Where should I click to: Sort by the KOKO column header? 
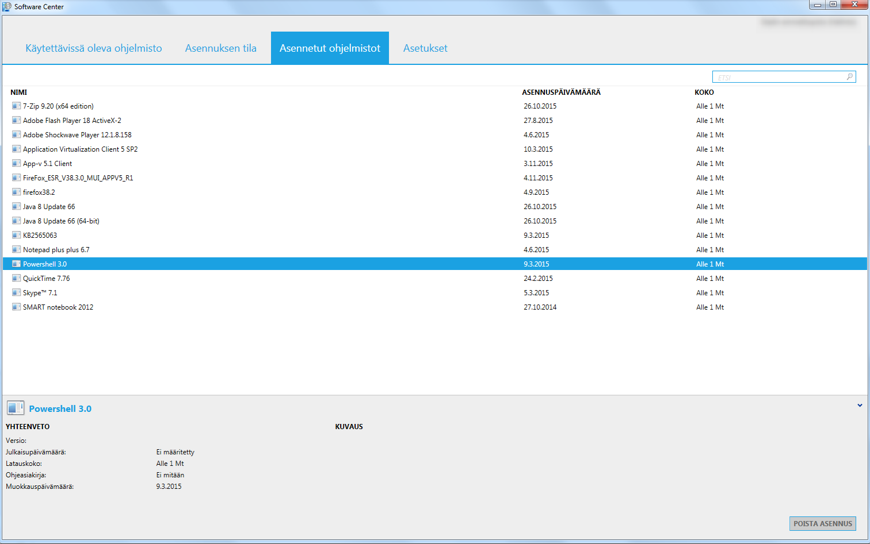(x=704, y=92)
